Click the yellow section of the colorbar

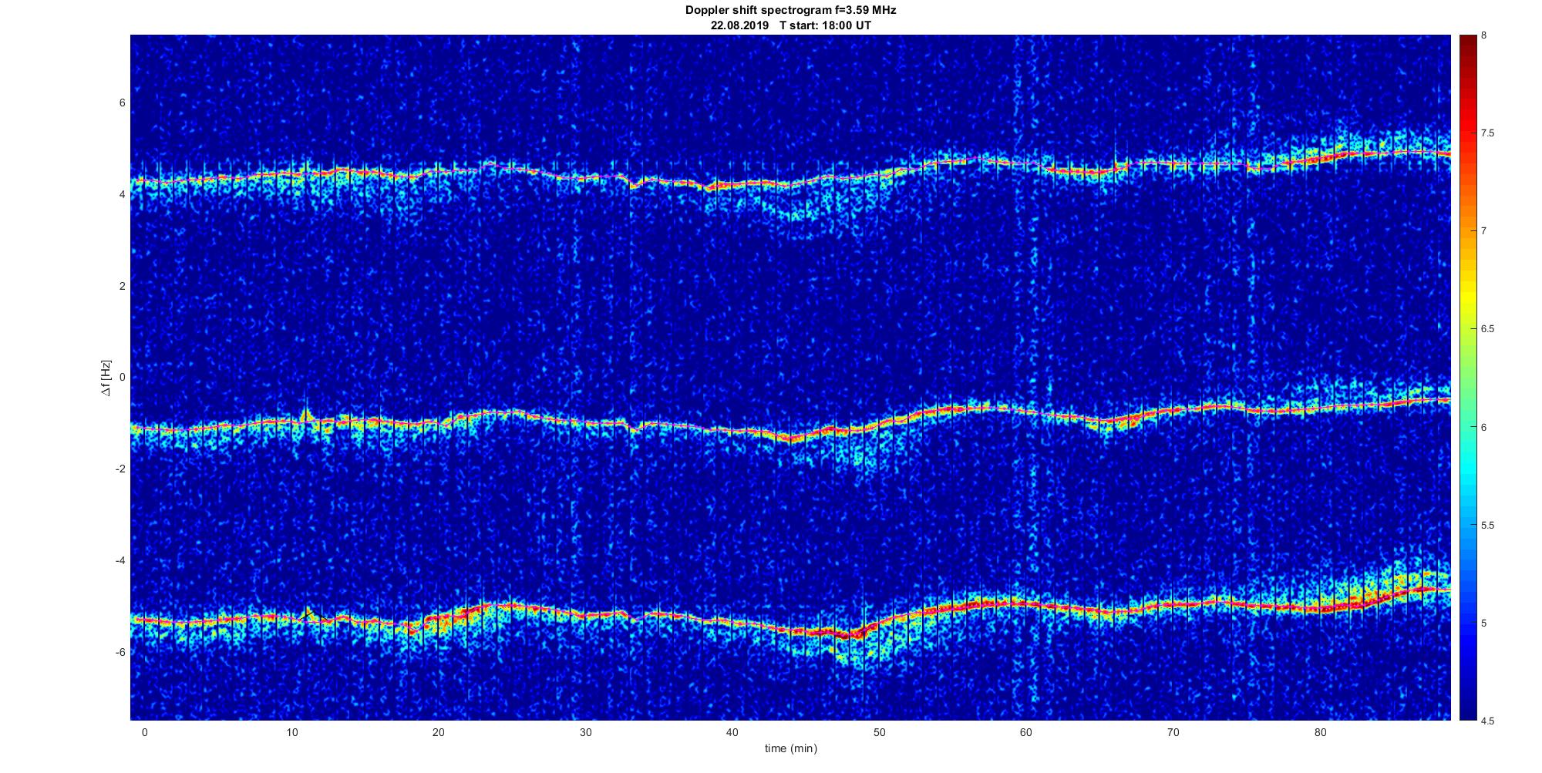1467,297
